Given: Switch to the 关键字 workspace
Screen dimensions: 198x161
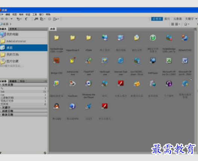Looking at the screenshot, I should tap(189, 19).
